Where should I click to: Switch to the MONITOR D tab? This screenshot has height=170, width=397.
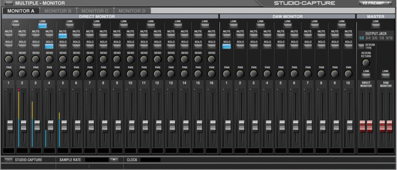132,11
